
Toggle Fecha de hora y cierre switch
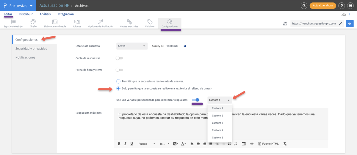click(119, 70)
